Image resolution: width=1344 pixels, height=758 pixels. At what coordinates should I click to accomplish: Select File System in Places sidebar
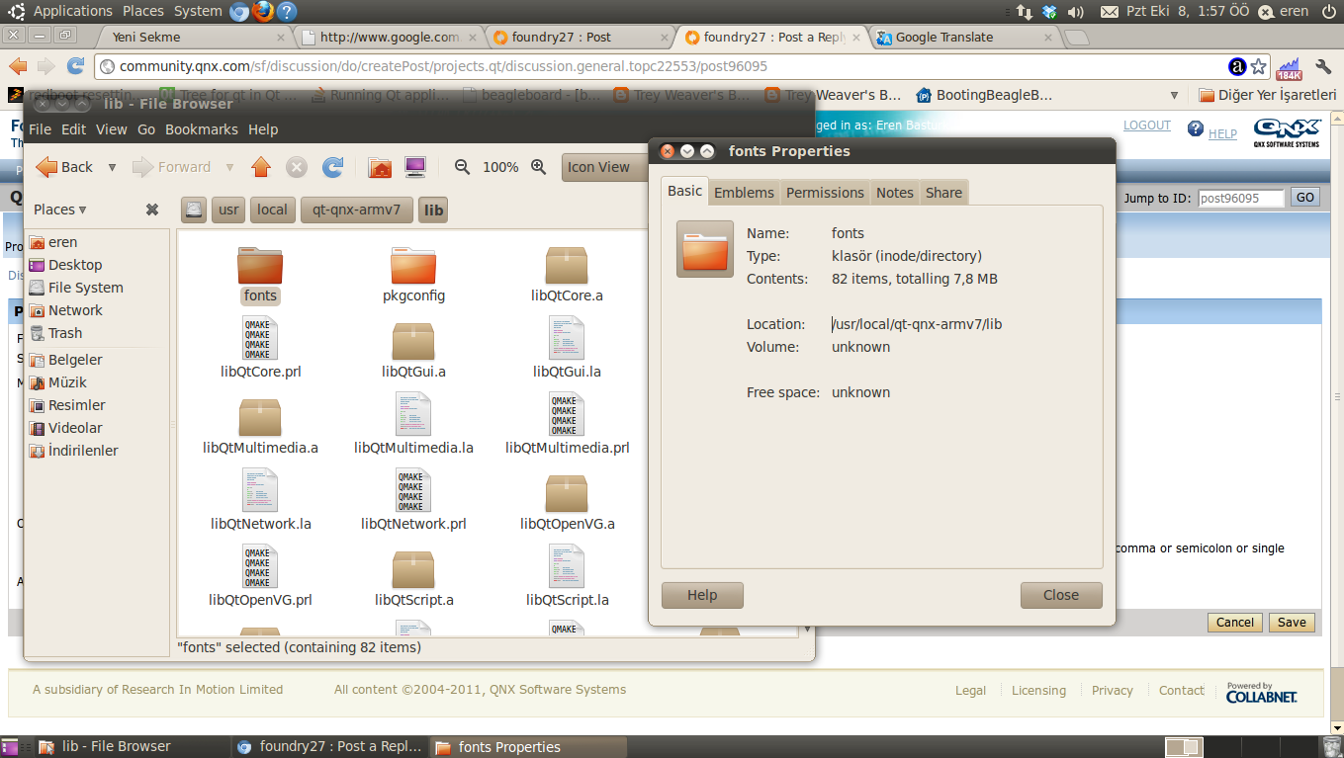(x=85, y=288)
